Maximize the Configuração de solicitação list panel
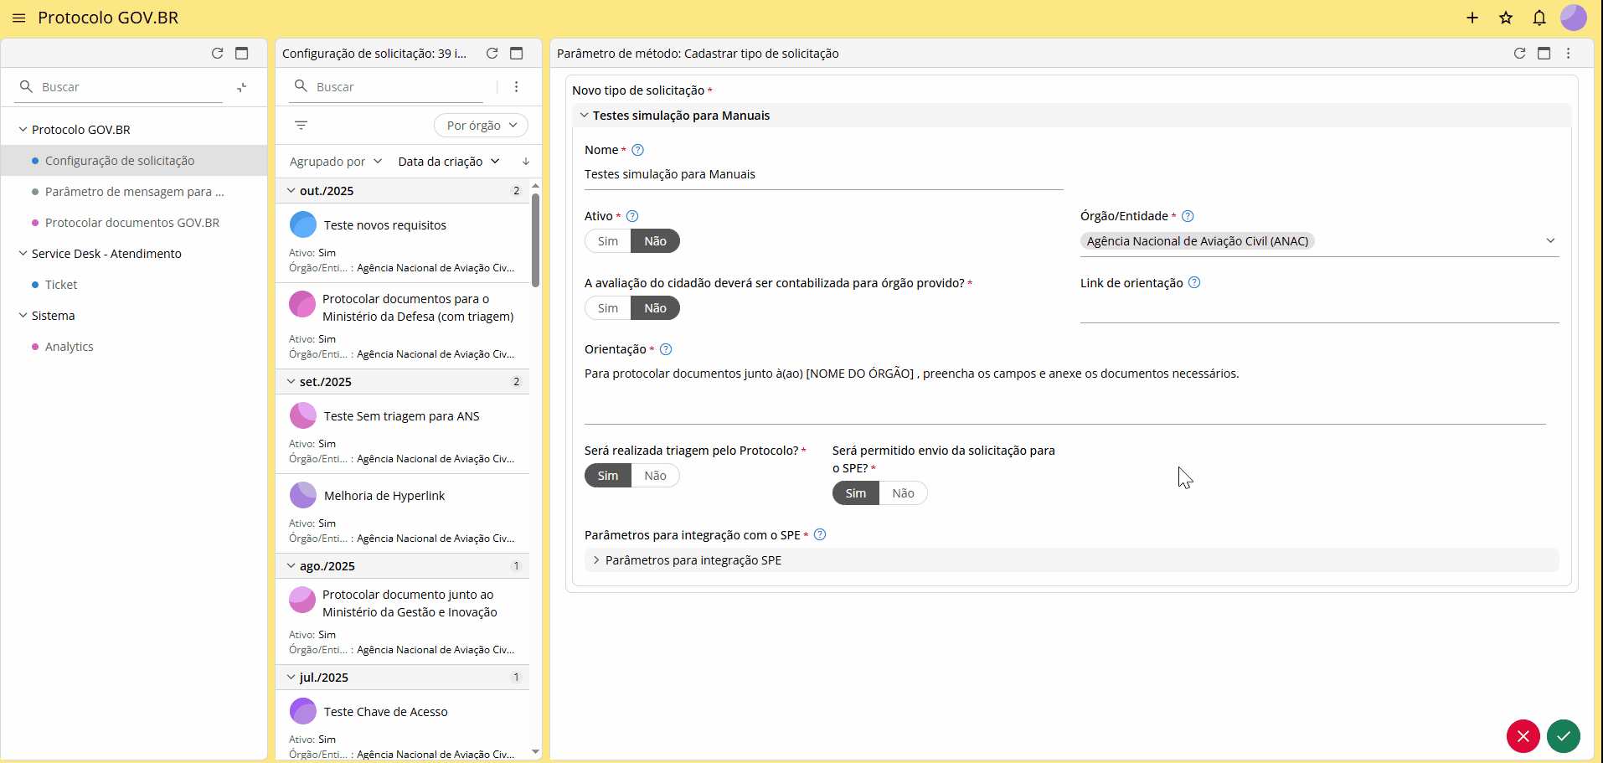 click(517, 53)
